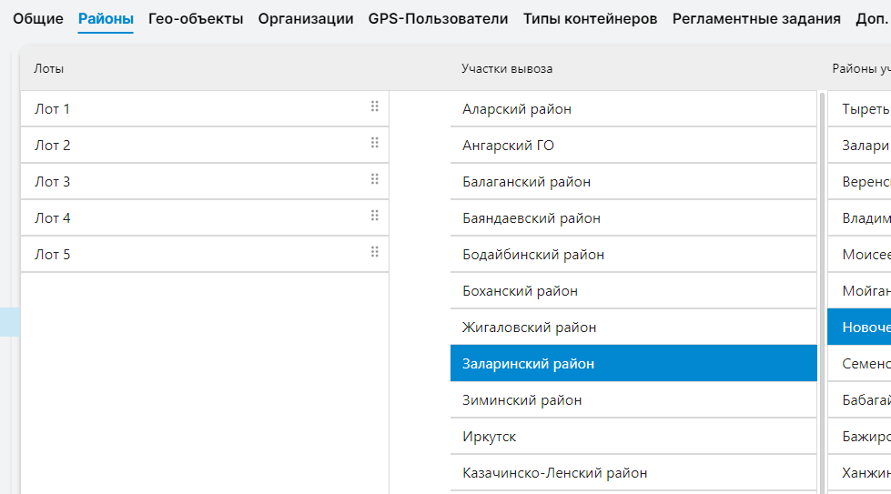Click the drag handle icon for Лот 4
The height and width of the screenshot is (494, 891).
tap(374, 216)
